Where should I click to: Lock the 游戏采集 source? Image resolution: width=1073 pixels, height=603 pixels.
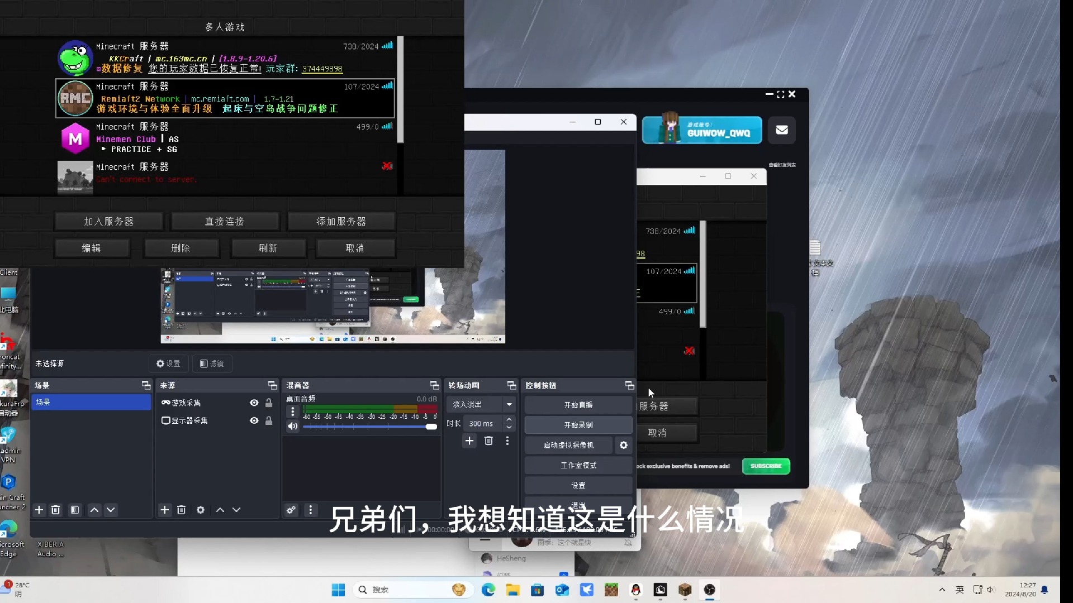[269, 403]
